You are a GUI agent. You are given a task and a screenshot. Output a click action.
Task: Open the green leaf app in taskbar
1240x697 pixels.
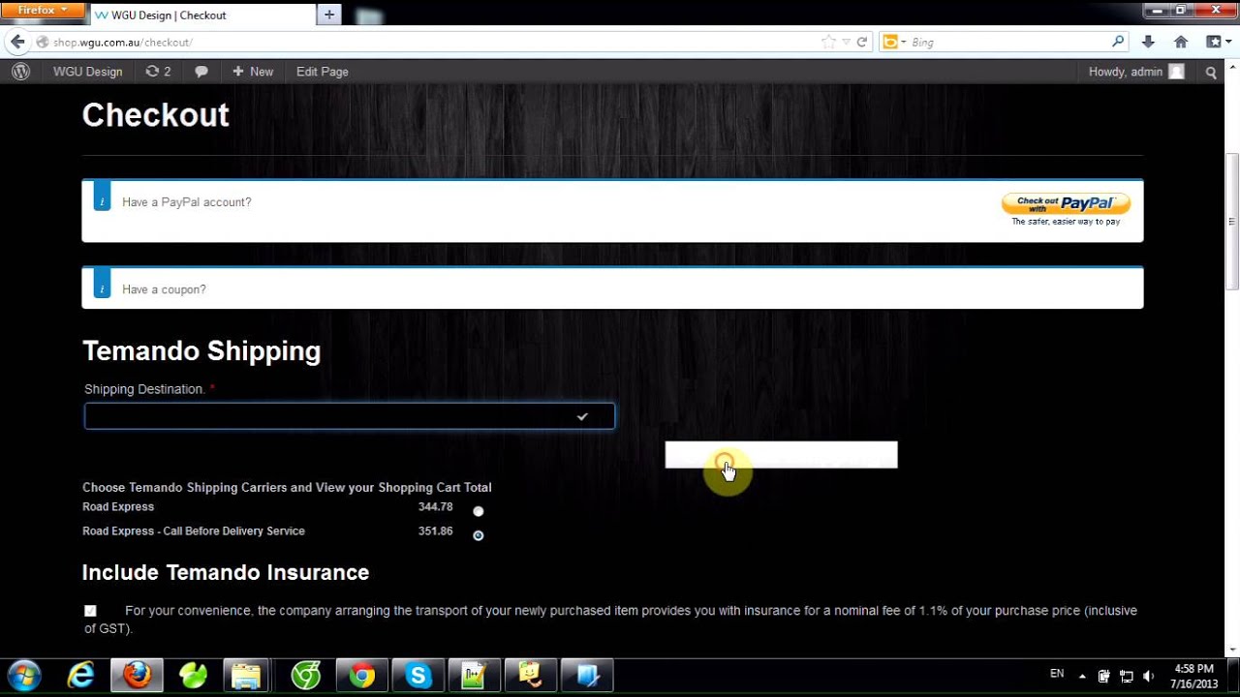193,675
